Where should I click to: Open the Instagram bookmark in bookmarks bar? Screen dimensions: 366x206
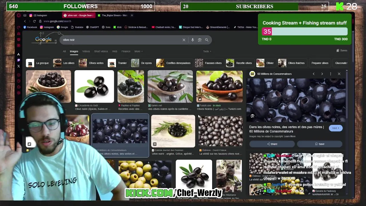[47, 27]
